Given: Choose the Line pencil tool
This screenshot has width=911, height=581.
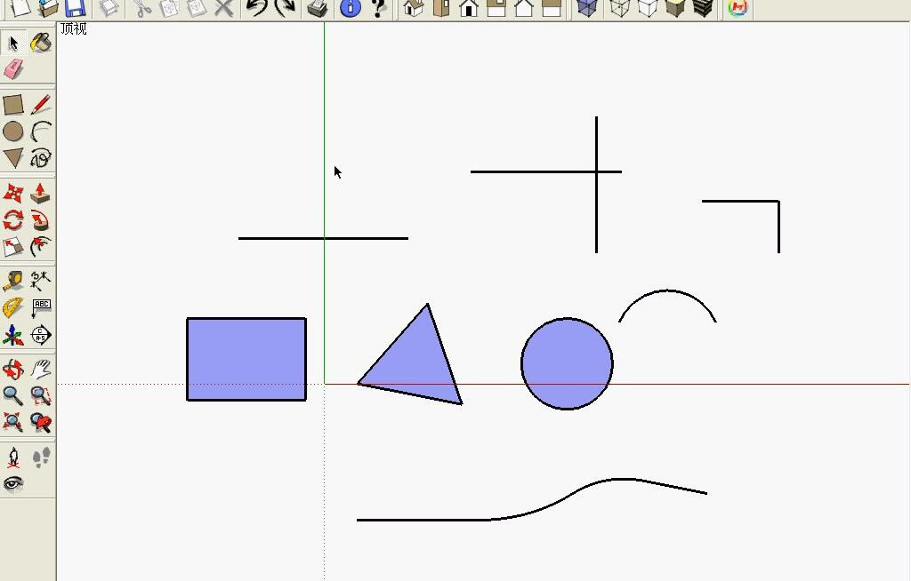Looking at the screenshot, I should click(x=40, y=105).
